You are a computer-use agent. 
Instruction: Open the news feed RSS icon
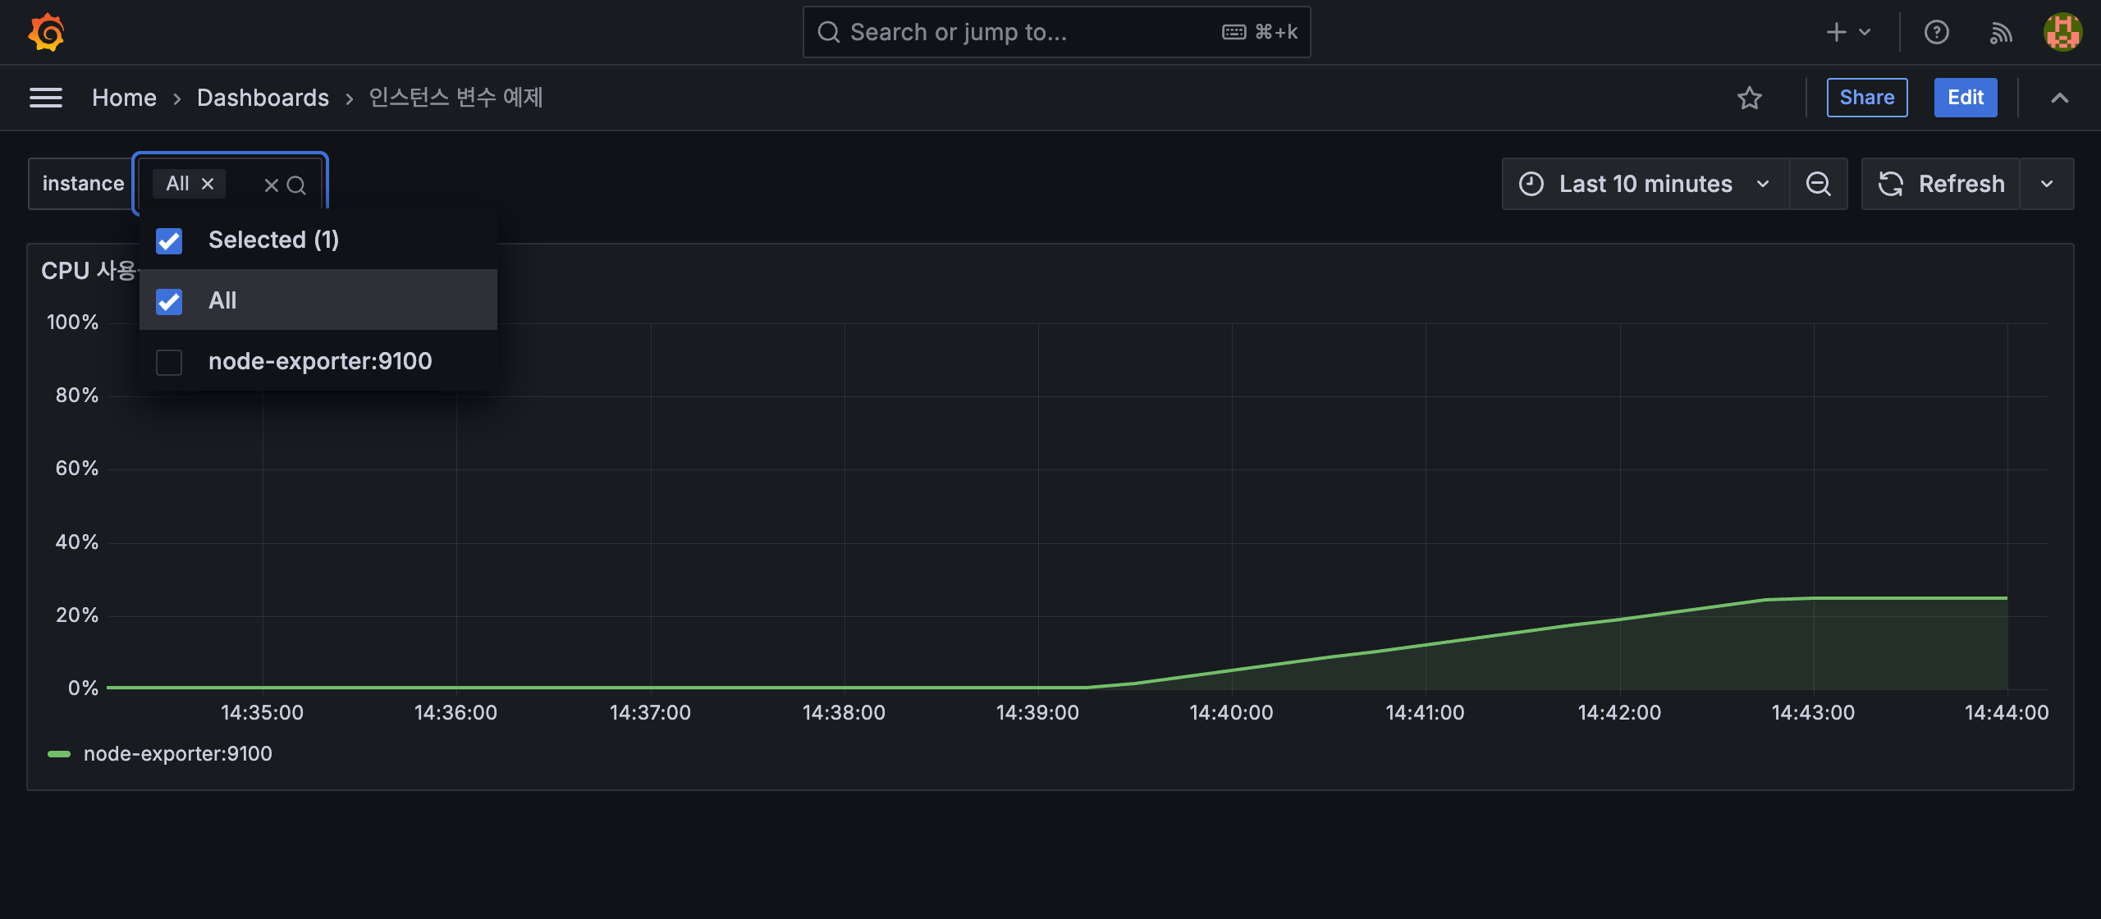[2001, 32]
